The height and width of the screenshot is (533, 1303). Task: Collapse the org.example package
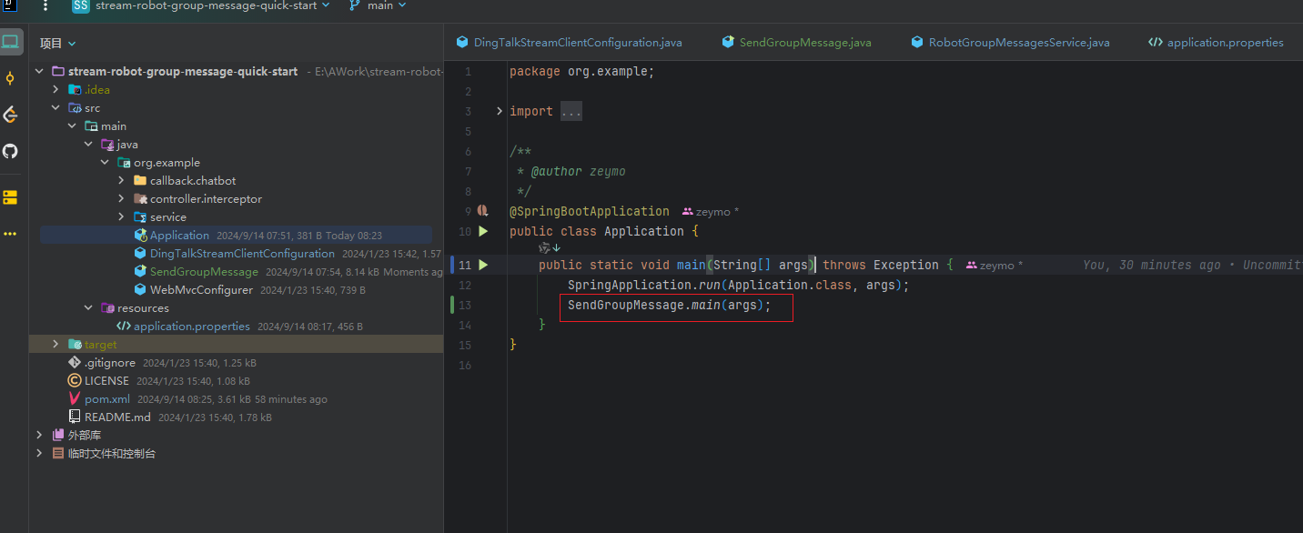(105, 163)
